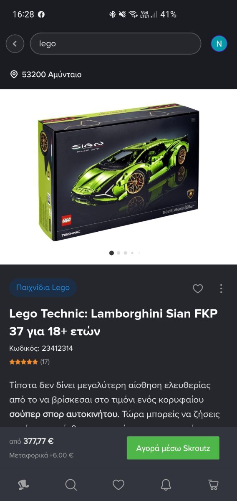Open search from bottom navigation bar
The height and width of the screenshot is (501, 237).
(x=71, y=484)
